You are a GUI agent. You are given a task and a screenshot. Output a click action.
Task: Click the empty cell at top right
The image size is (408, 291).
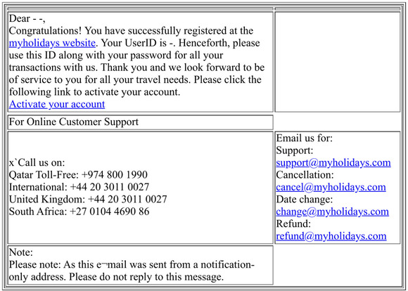point(338,62)
